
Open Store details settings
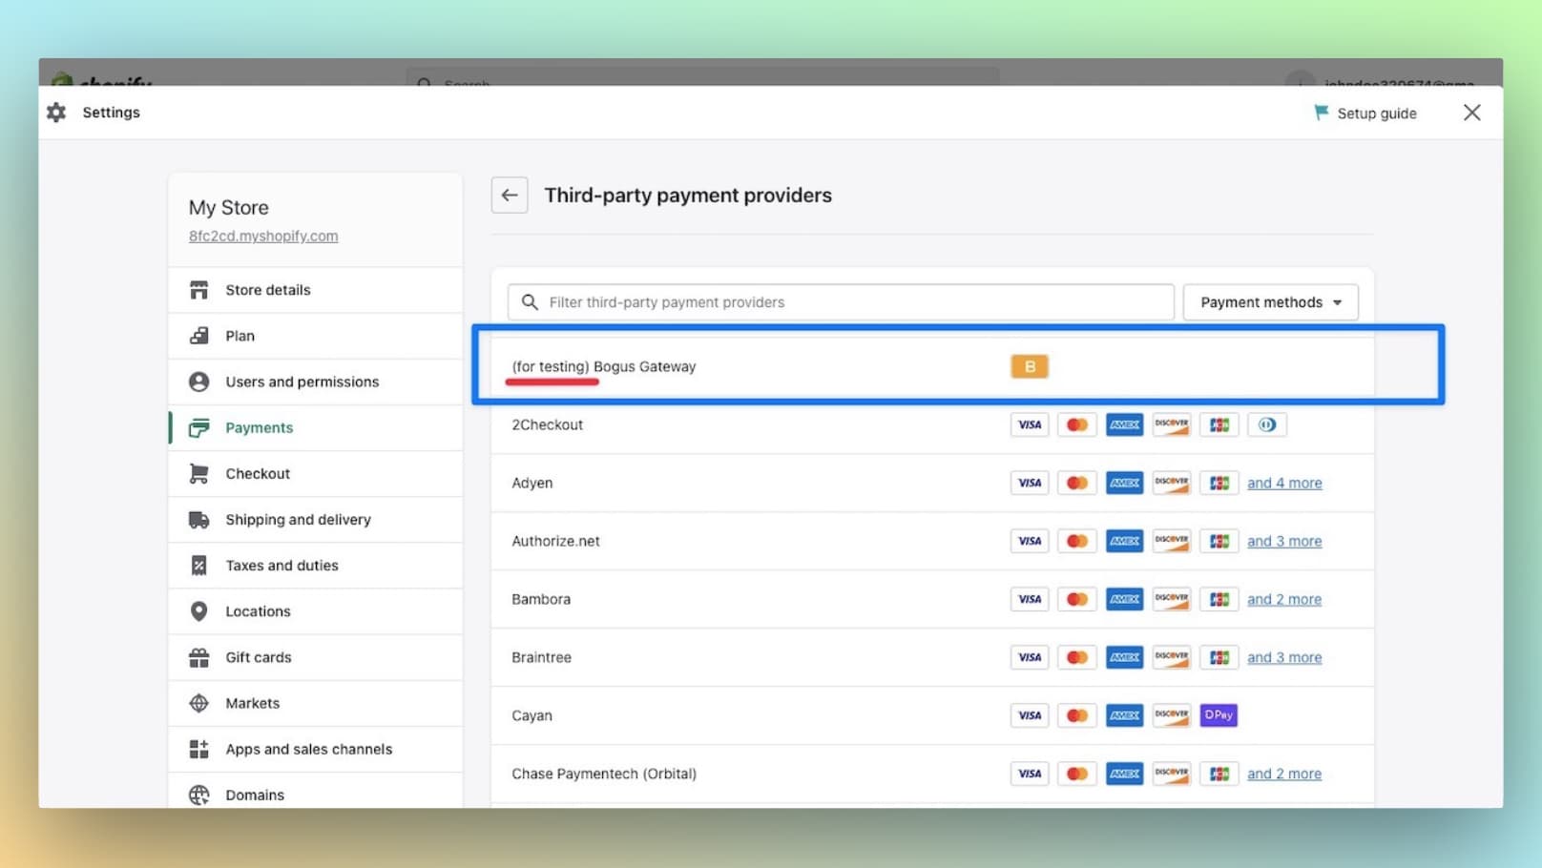(x=315, y=290)
